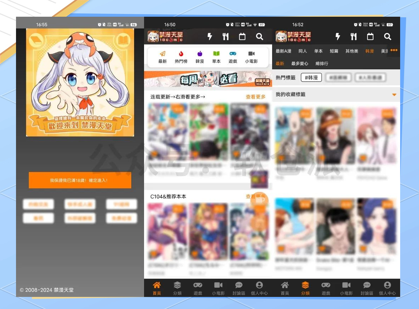Screen dimensions: 419x309
Task: Sort by 總排行 in the category screen
Action: tap(322, 64)
